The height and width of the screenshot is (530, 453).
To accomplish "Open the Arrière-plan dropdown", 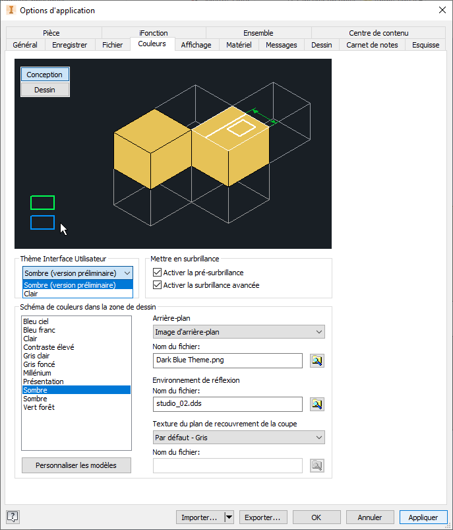I will 239,332.
